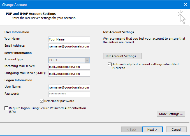Click 'Enter the mail server settings' text
Image resolution: width=190 pixels, height=136 pixels.
(x=44, y=18)
